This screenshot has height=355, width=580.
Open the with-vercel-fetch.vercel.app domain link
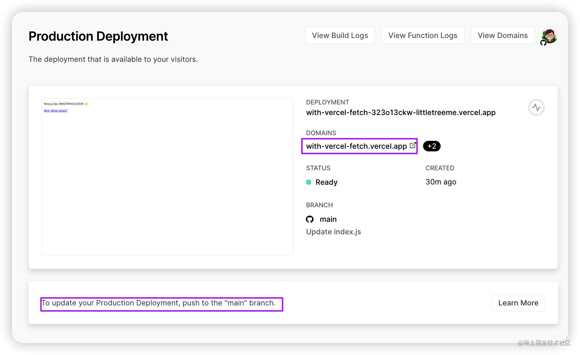[357, 146]
